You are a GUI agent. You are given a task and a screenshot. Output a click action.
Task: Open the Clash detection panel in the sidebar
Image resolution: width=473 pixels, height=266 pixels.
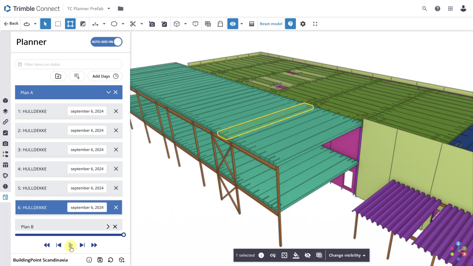tap(5, 186)
